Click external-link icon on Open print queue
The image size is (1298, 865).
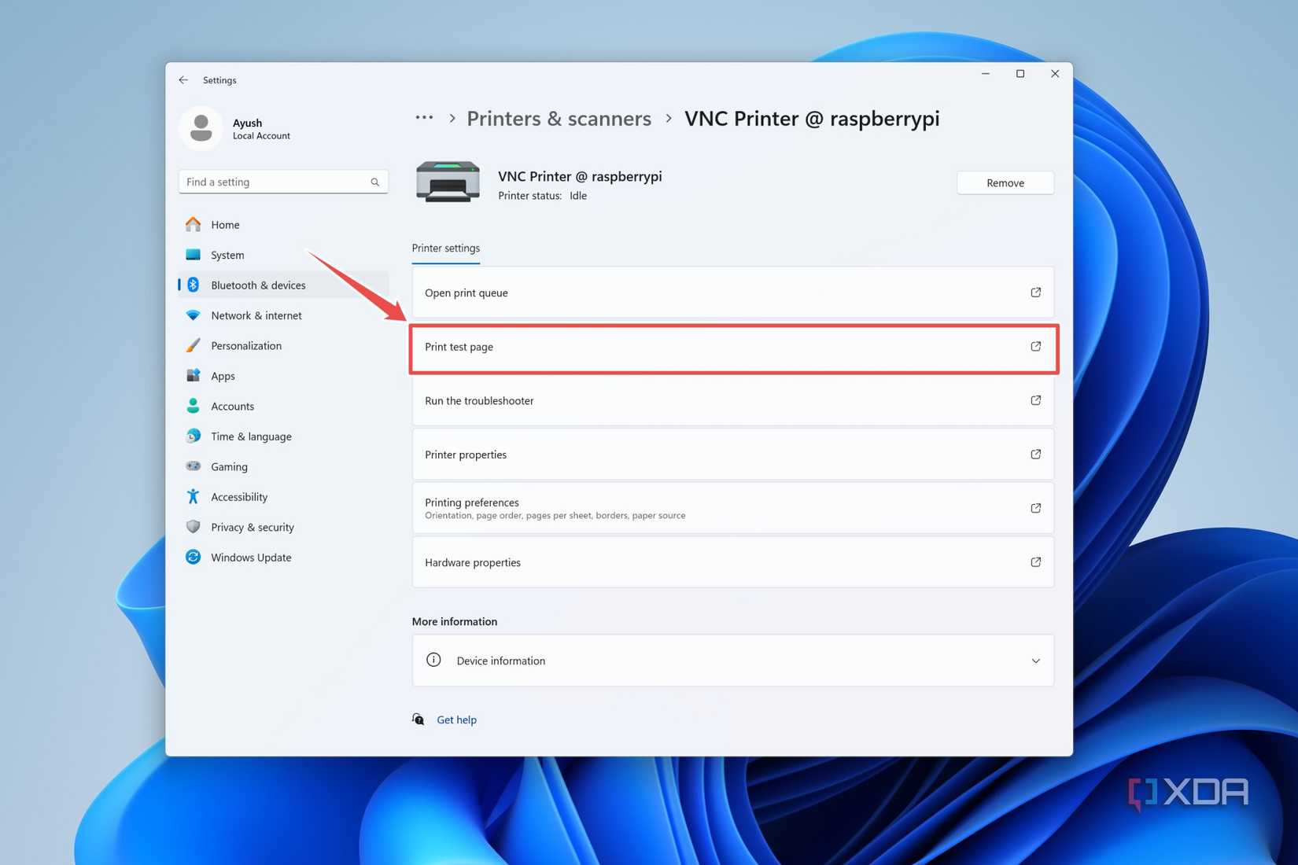pyautogui.click(x=1036, y=293)
